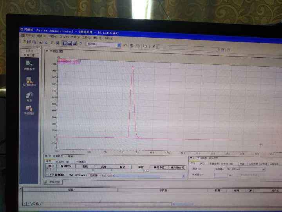Click the 手动积分 sidebar icon with hand pointer

(x=29, y=110)
